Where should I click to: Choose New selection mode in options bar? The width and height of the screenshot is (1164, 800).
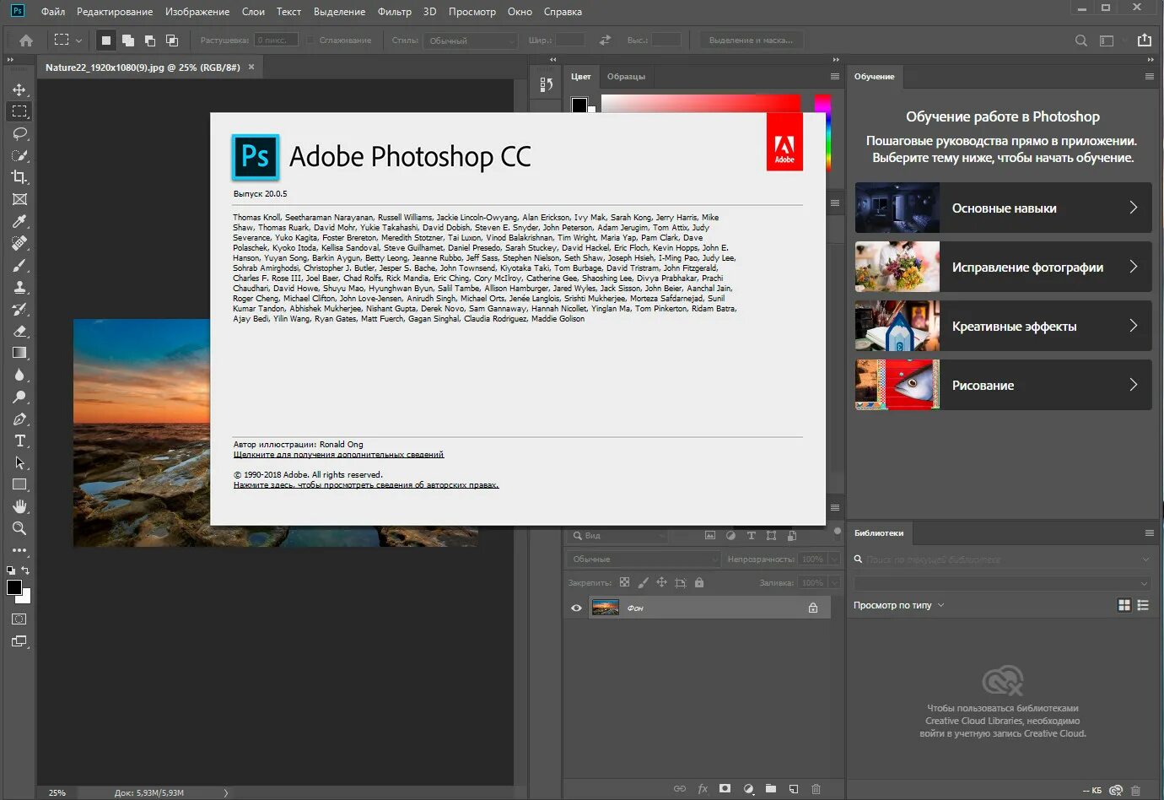click(105, 40)
